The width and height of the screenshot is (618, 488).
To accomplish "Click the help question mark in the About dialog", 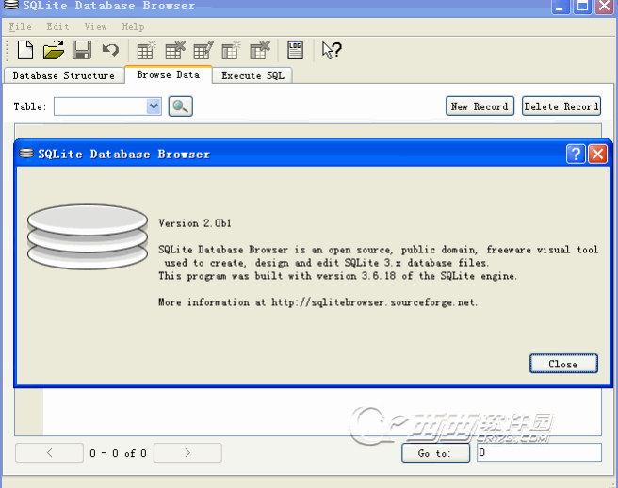I will (x=576, y=154).
